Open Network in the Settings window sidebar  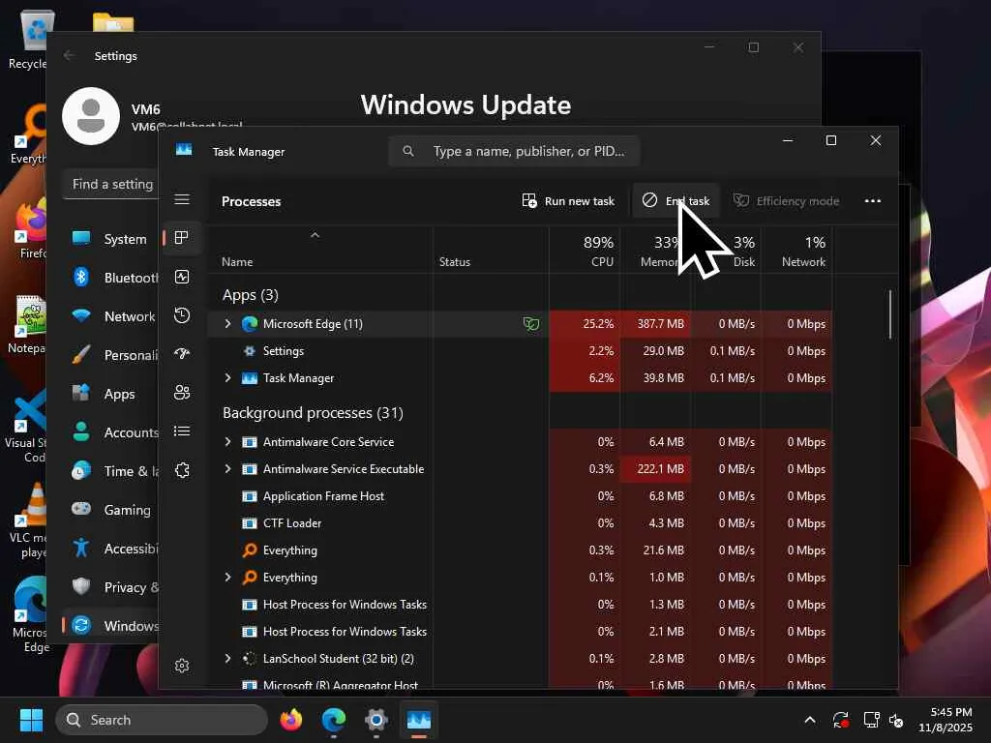tap(110, 316)
